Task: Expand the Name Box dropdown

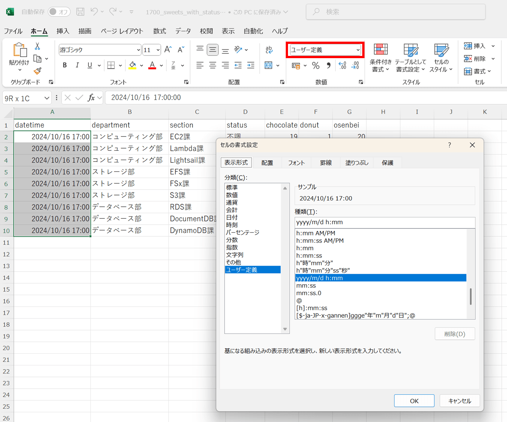Action: [x=46, y=98]
